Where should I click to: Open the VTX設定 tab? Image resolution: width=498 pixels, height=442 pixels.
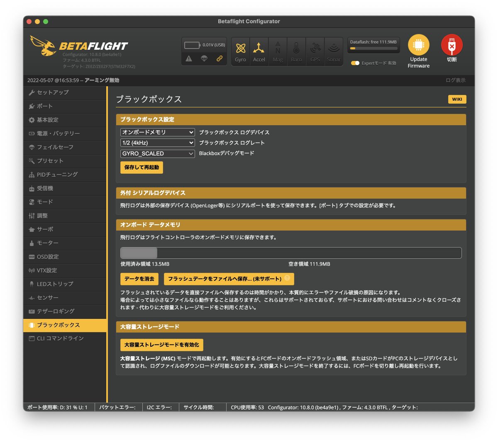65,270
